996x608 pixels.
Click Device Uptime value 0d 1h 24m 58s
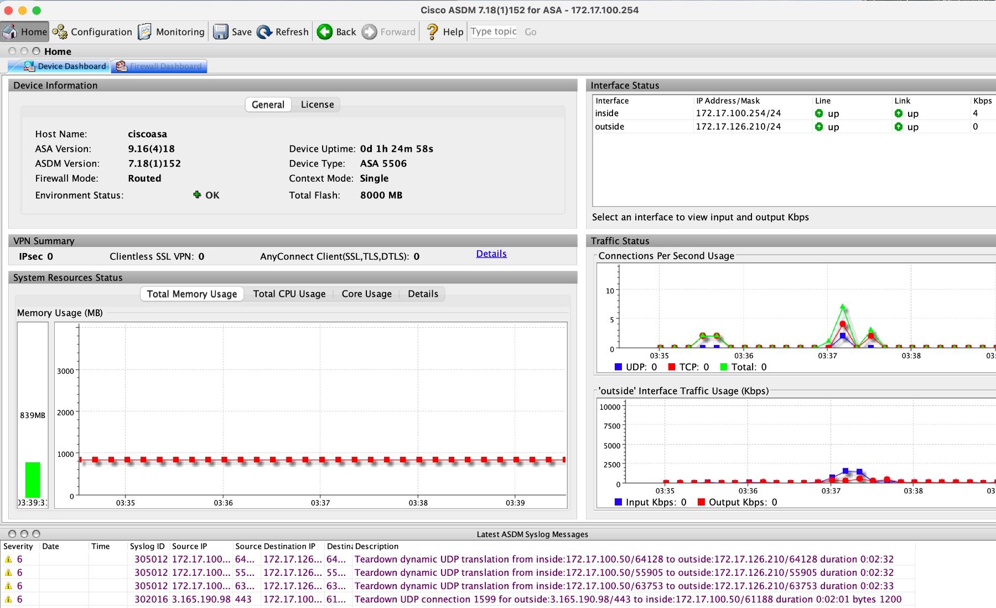(396, 149)
